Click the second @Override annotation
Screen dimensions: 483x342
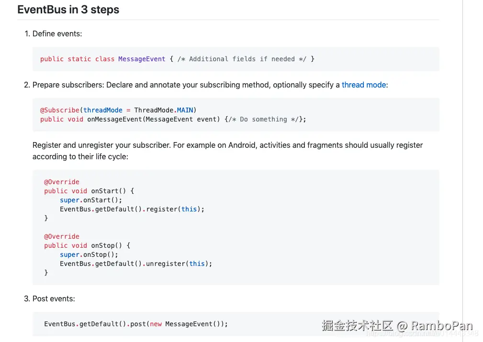62,236
